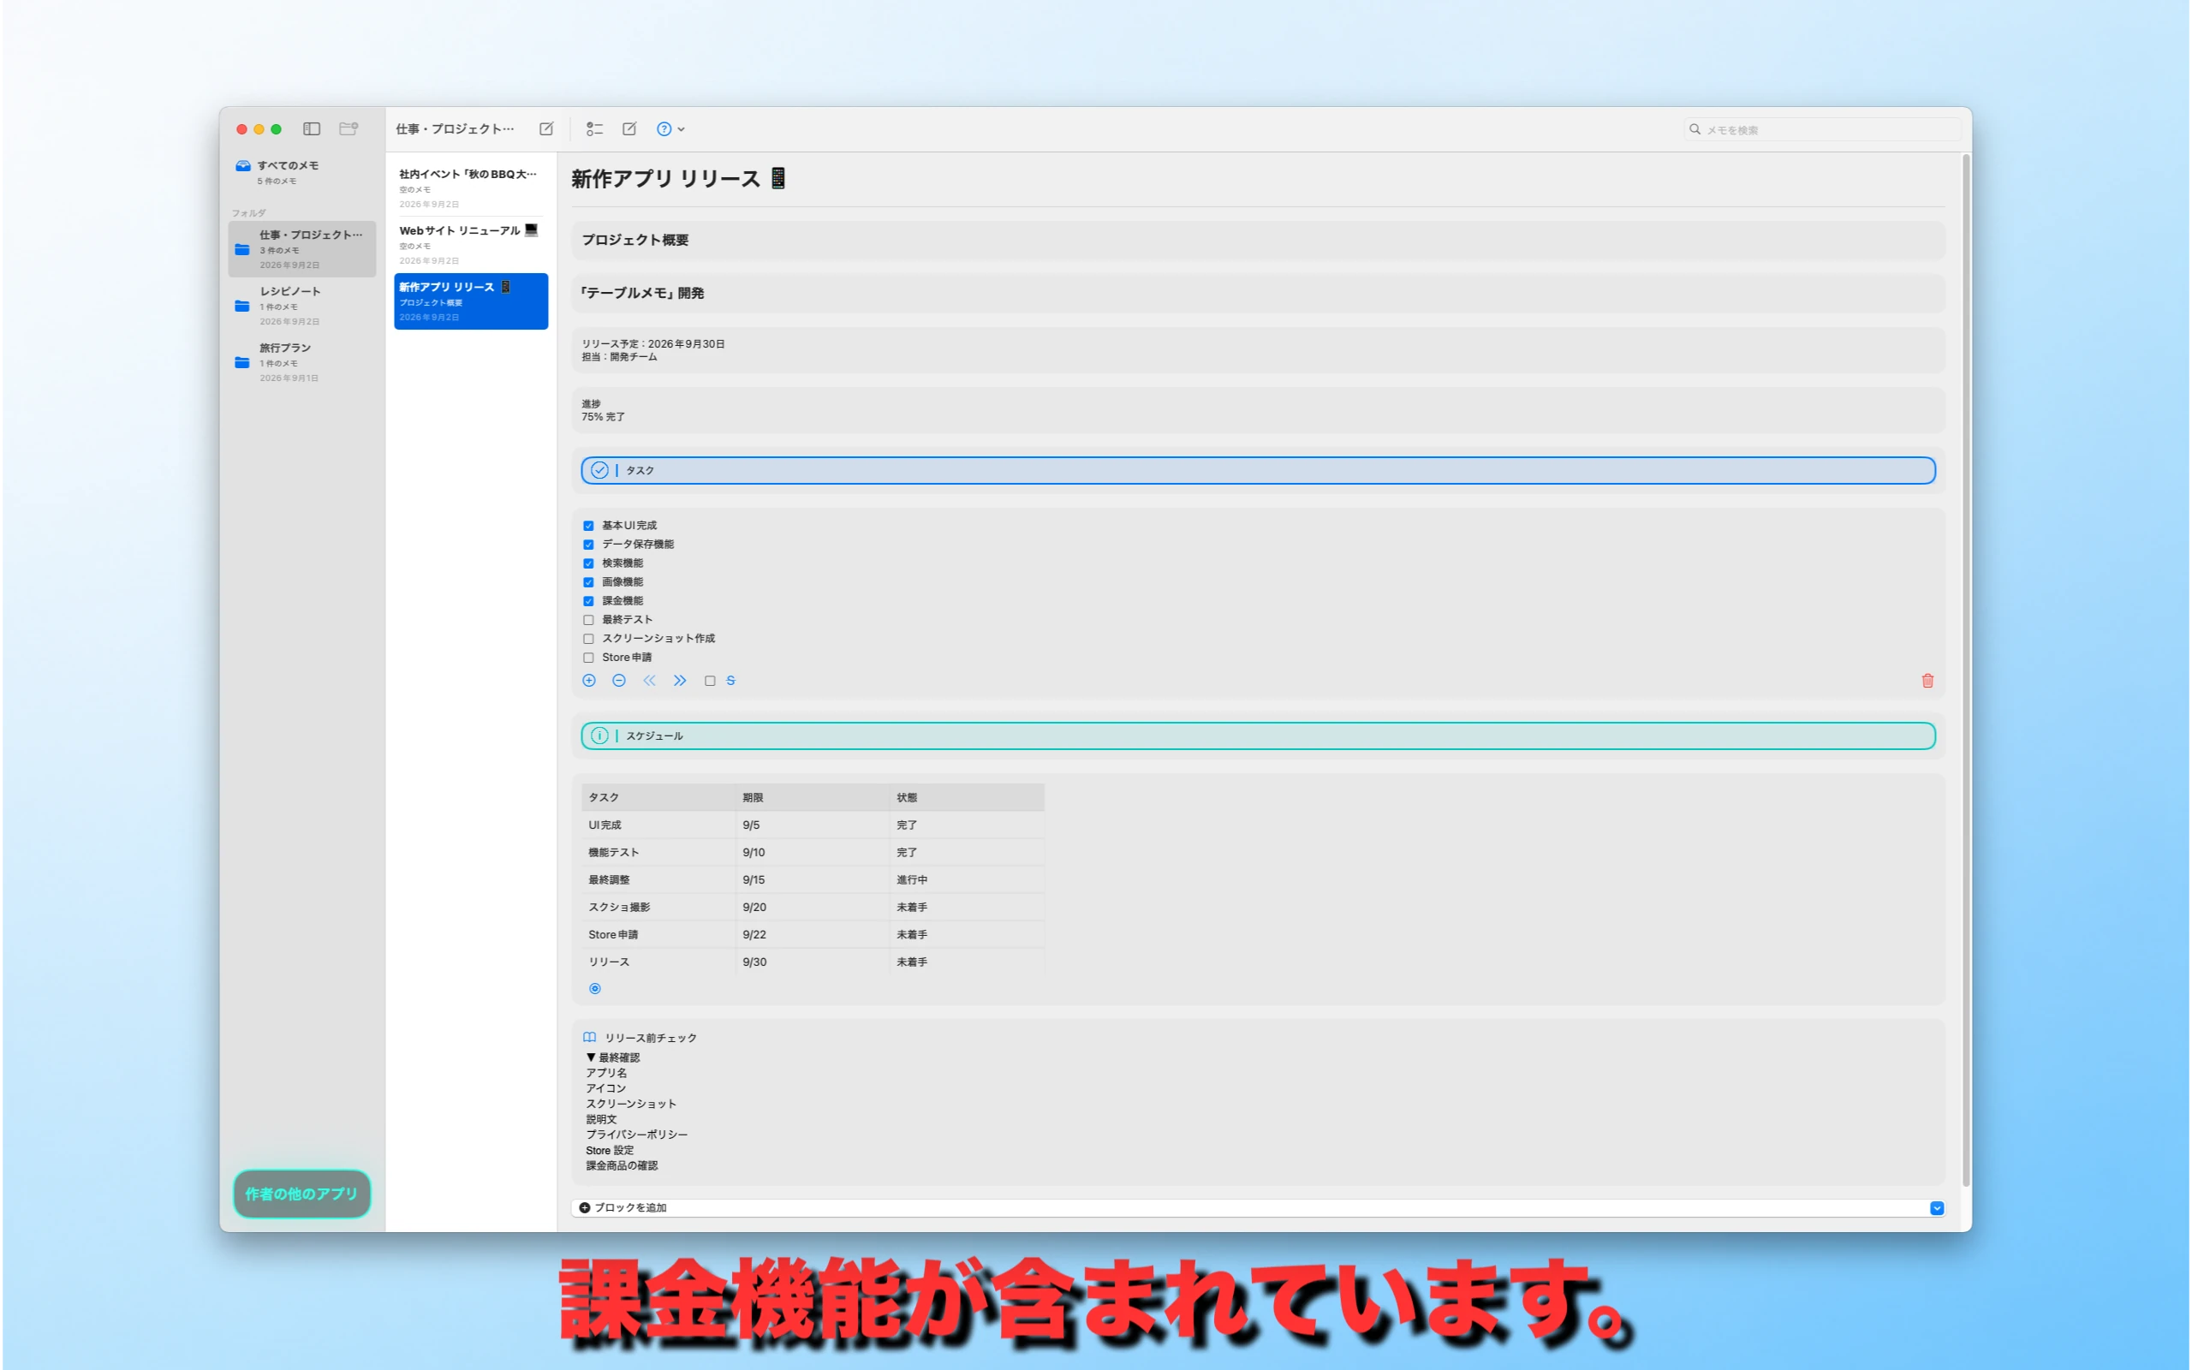
Task: Select the Webサイト リニューアル memo
Action: (471, 244)
